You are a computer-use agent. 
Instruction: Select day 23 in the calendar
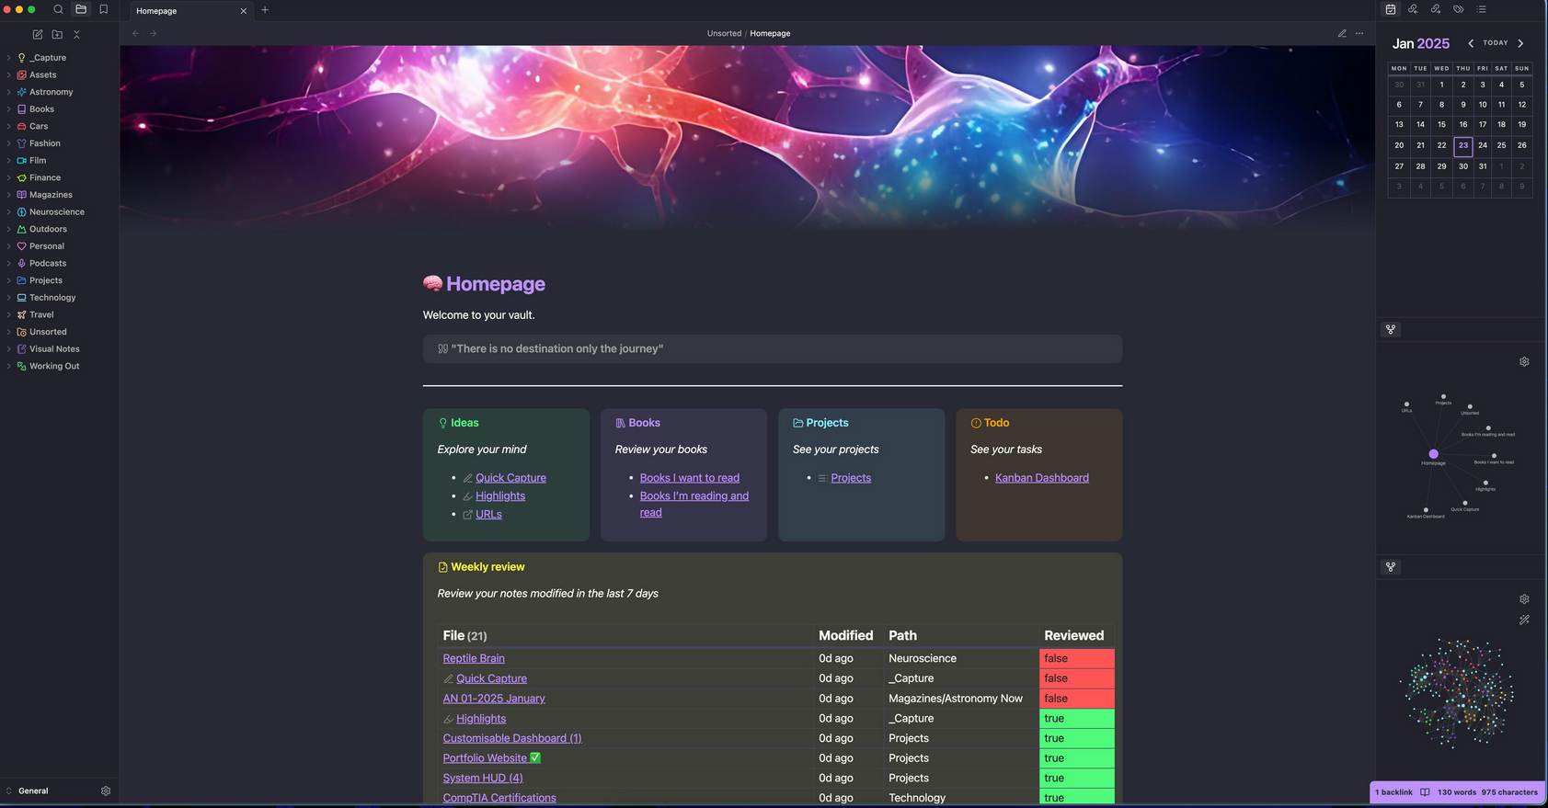pos(1463,145)
